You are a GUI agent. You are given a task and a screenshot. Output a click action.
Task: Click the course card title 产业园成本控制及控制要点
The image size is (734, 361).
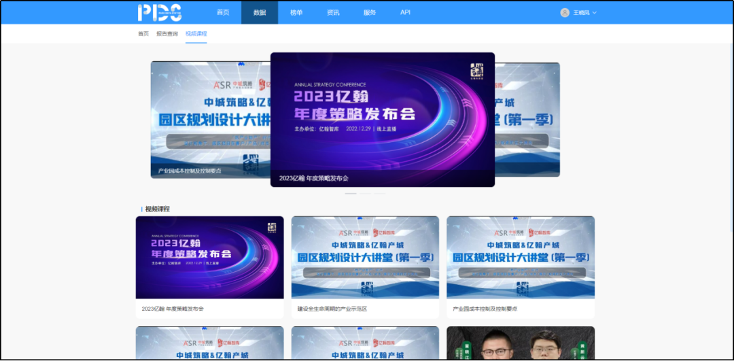point(485,309)
